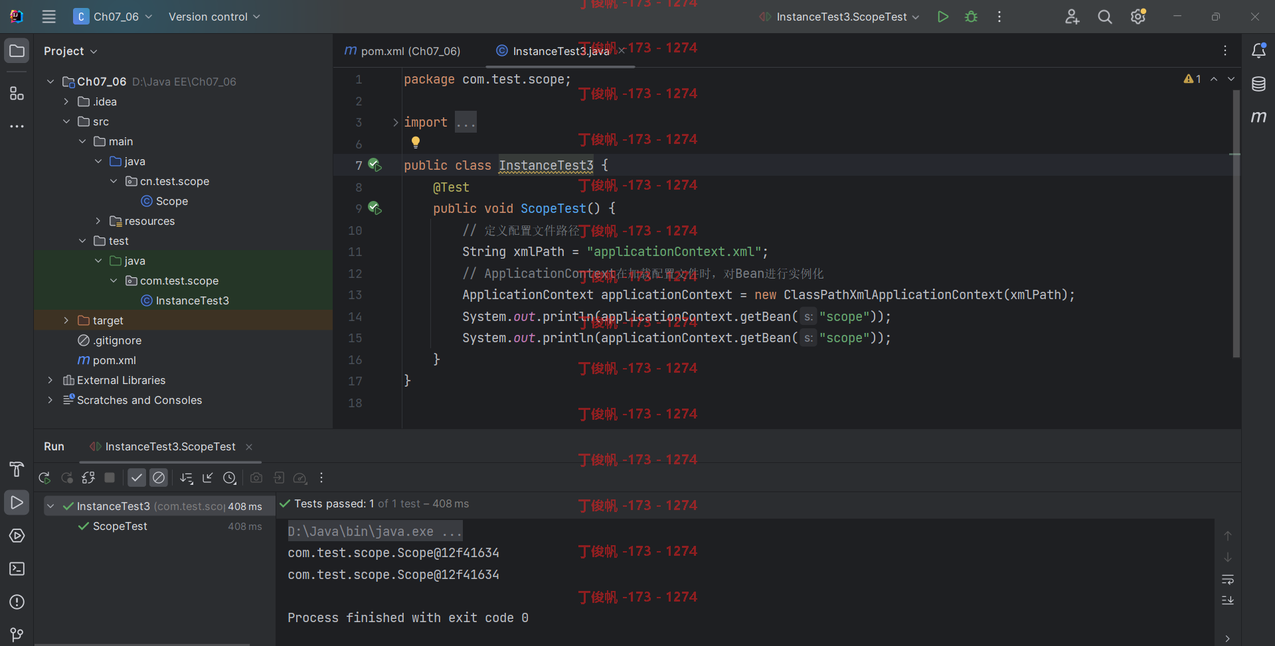This screenshot has width=1275, height=646.
Task: Select ScopeTest in test results
Action: tap(120, 526)
